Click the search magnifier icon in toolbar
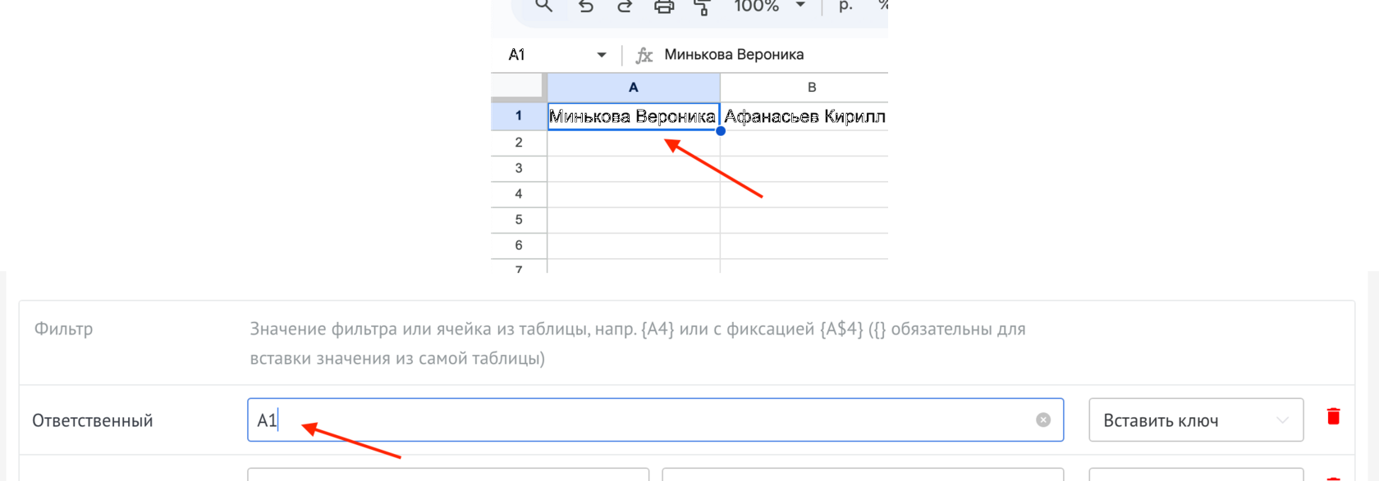The height and width of the screenshot is (481, 1379). coord(543,7)
